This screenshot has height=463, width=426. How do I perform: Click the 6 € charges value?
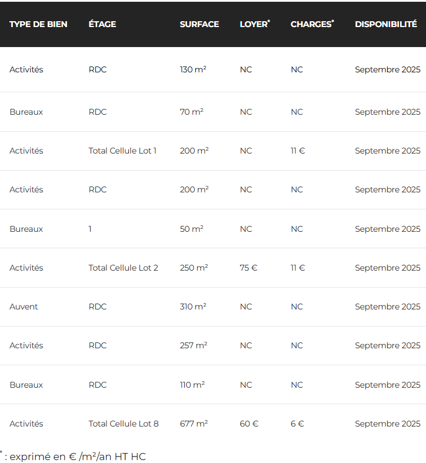[x=297, y=424]
